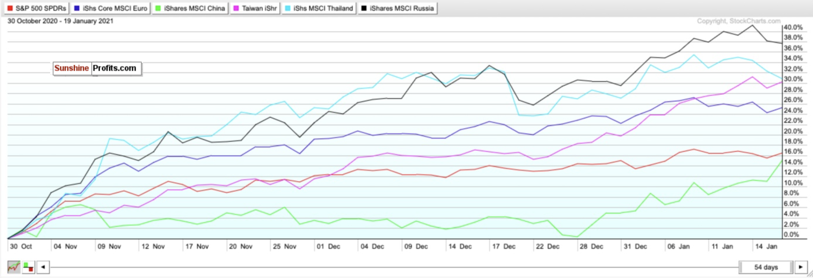Click the 09 Nov date label

coord(109,246)
